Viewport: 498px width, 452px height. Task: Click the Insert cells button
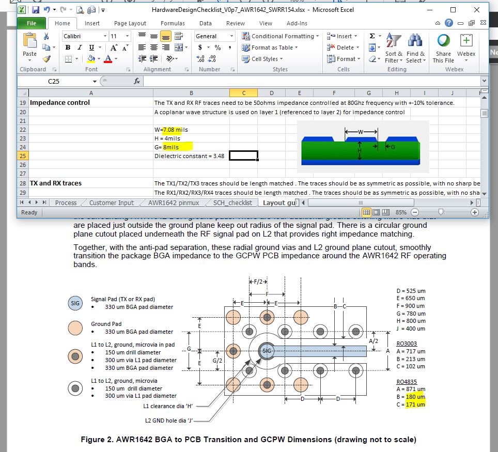343,36
